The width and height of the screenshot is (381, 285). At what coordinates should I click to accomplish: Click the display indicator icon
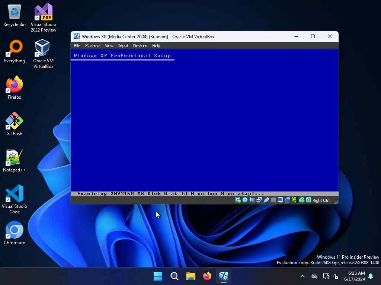280,200
